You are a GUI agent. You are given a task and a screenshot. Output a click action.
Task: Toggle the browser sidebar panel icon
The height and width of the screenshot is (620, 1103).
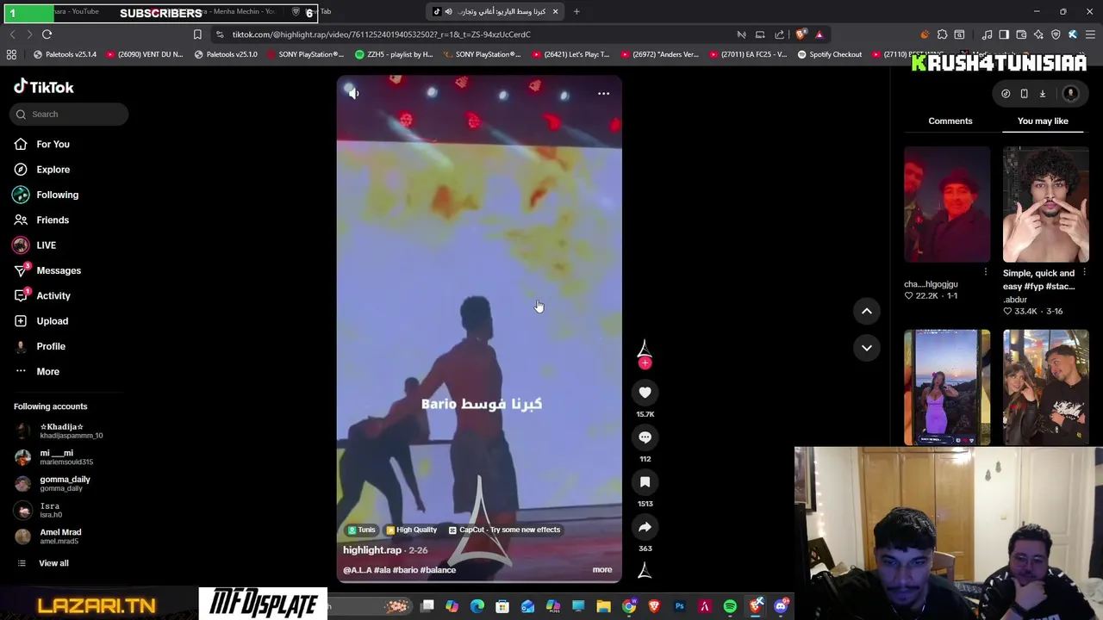pos(1004,34)
